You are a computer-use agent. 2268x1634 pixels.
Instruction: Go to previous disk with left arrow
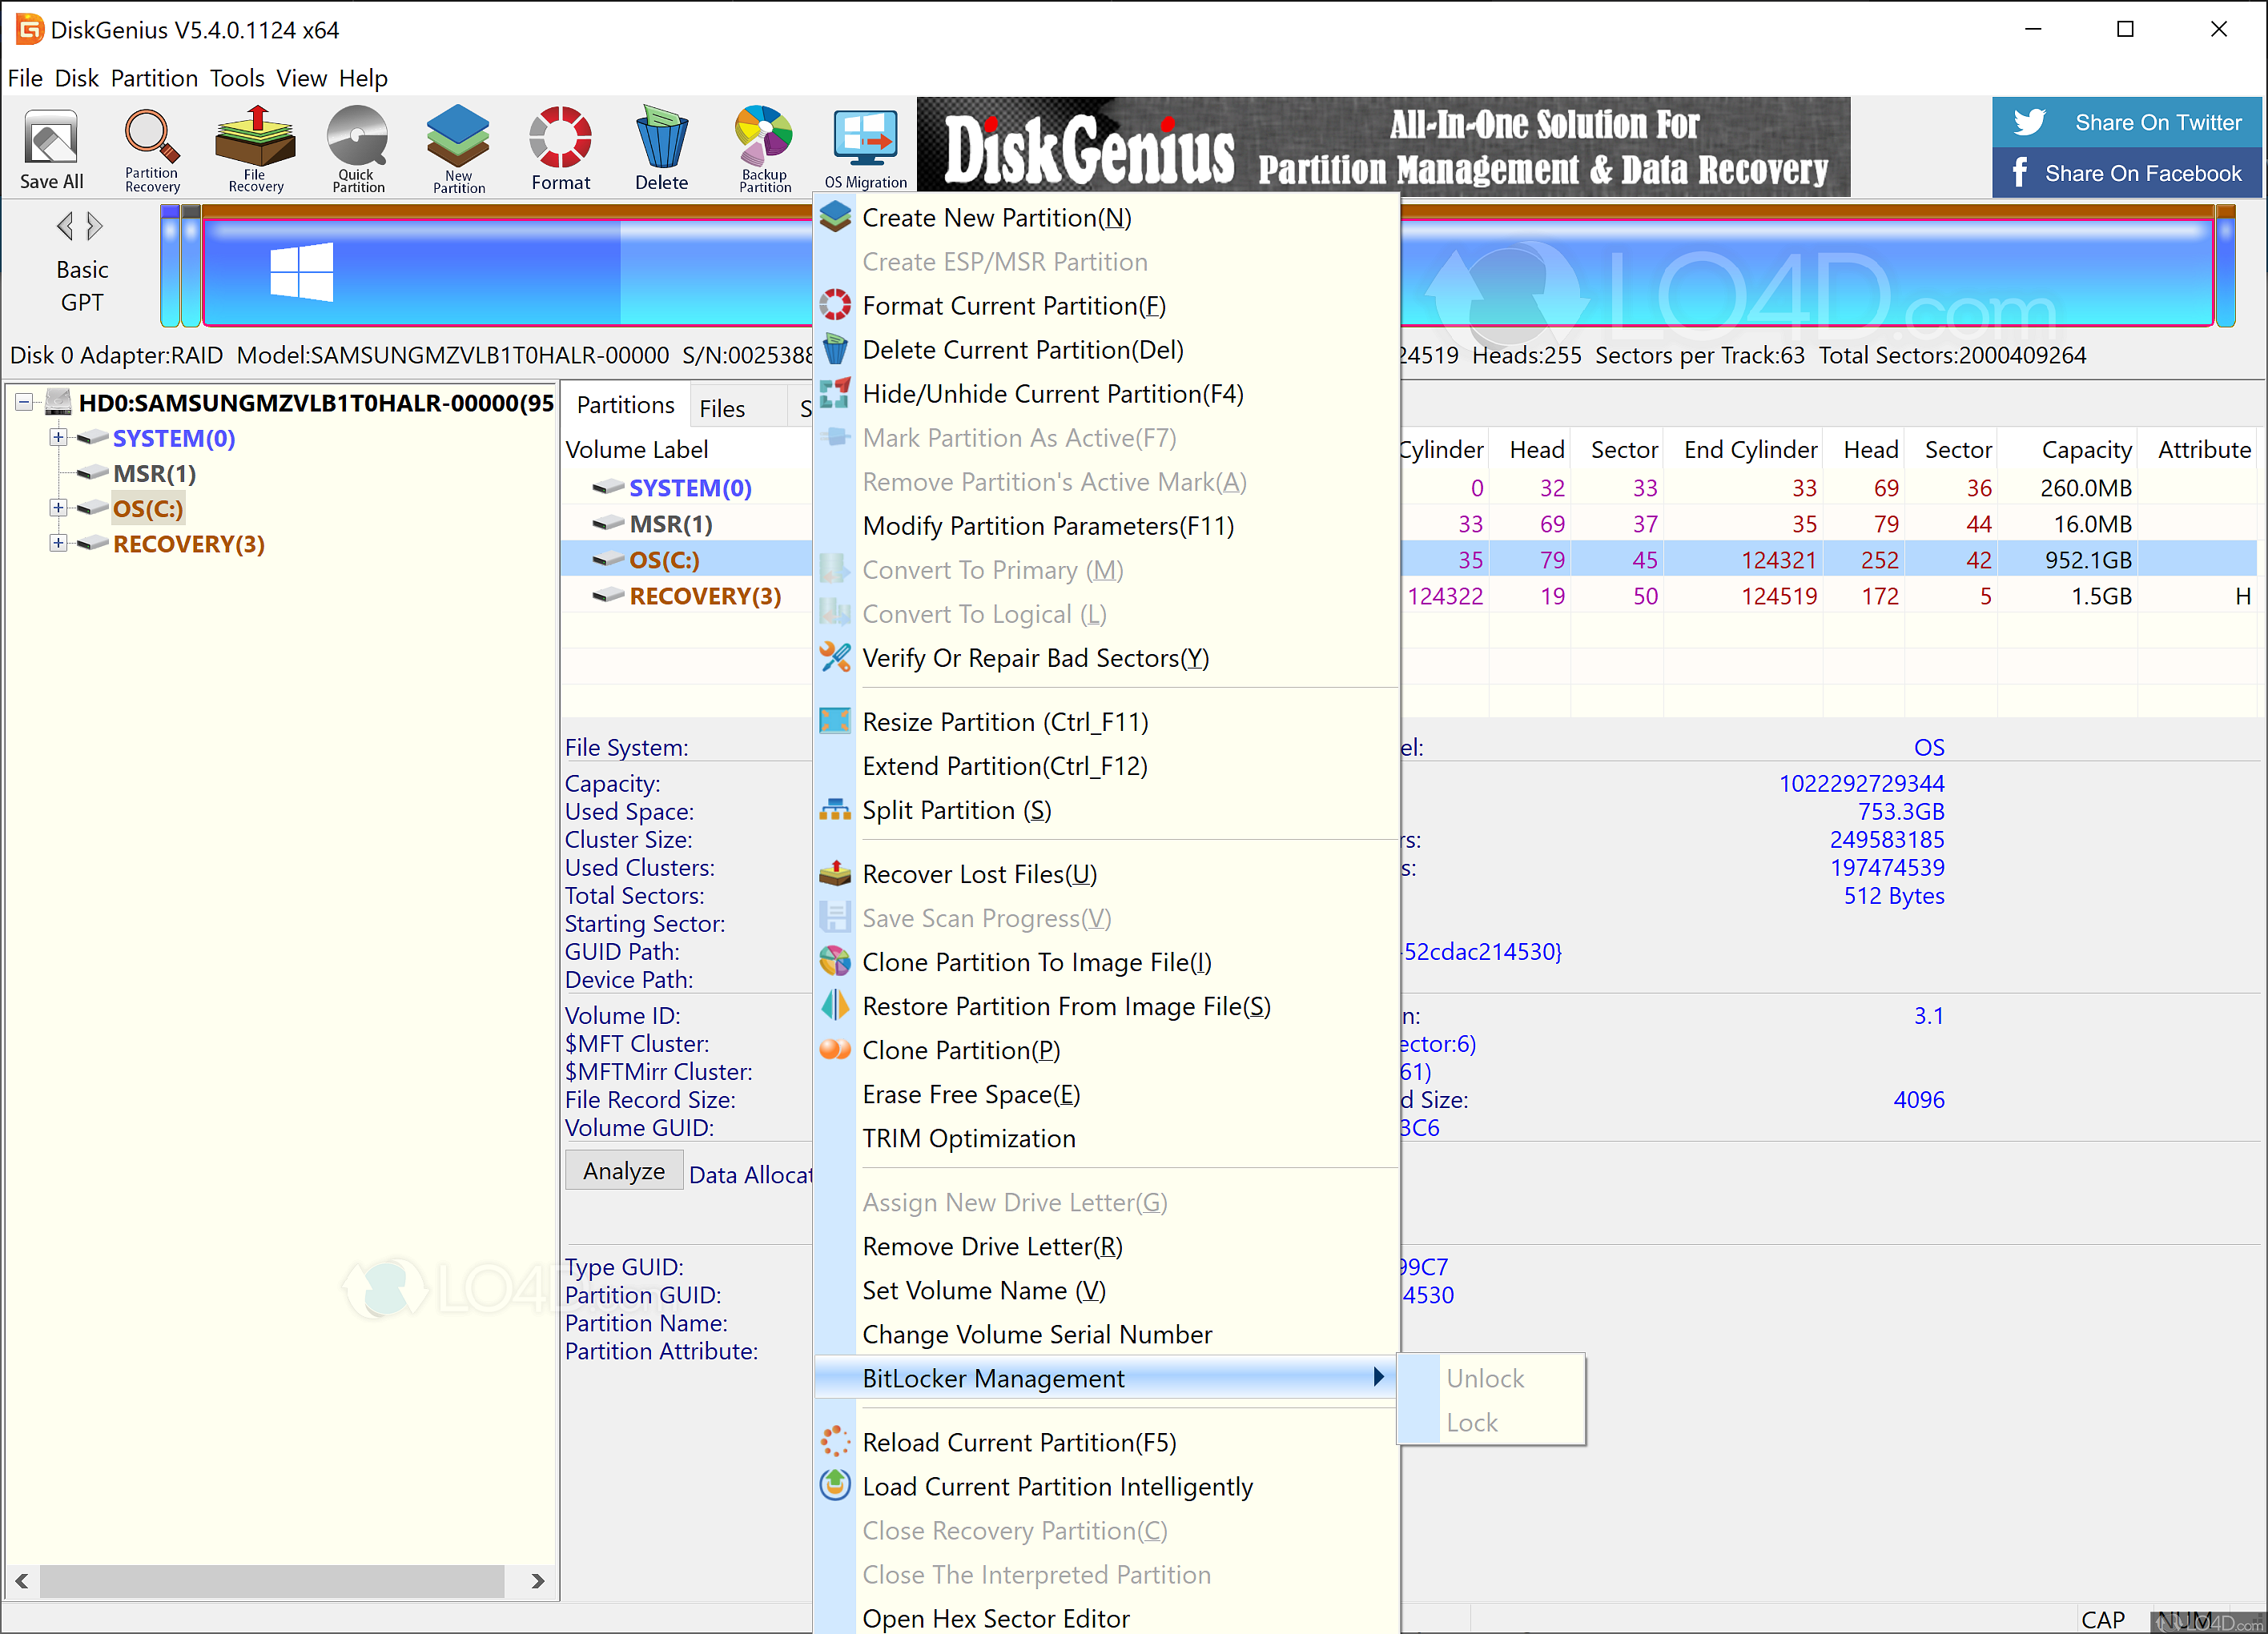point(65,227)
